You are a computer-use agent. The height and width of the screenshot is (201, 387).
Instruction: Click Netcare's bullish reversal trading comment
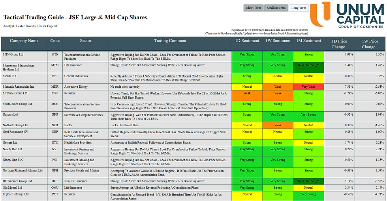[x=150, y=142]
